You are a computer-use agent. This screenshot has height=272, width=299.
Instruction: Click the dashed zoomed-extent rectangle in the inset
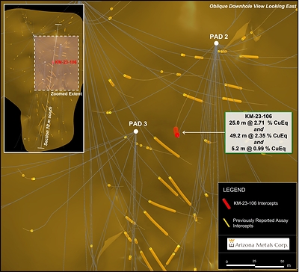tap(57, 63)
